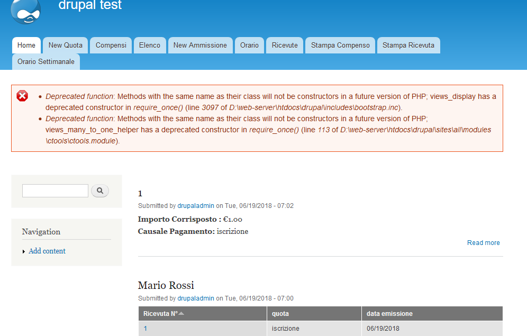Viewport: 527px width, 336px height.
Task: Go to the Elenco tab
Action: click(x=150, y=46)
